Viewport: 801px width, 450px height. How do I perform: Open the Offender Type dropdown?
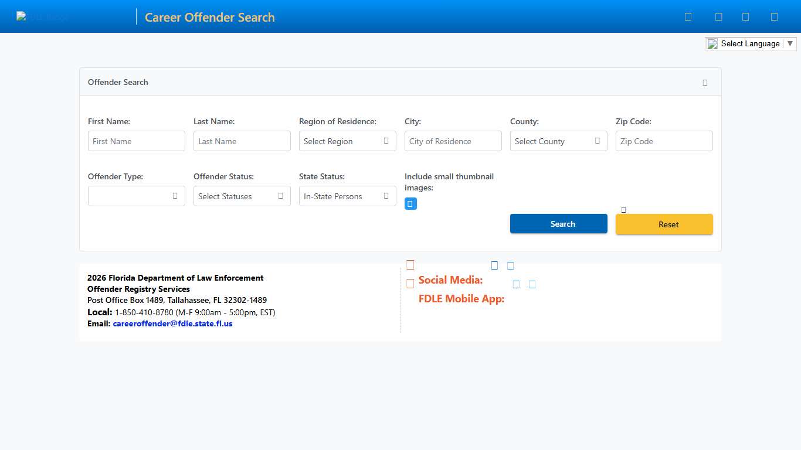tap(136, 196)
